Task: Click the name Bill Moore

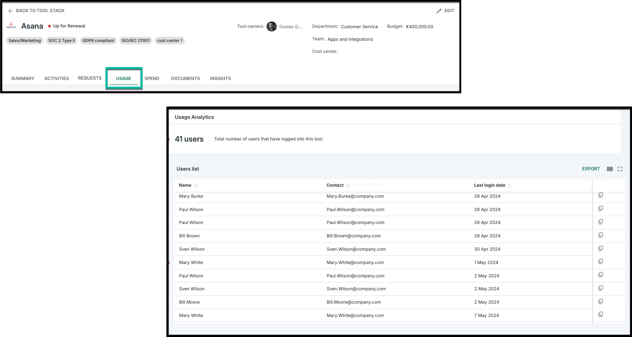Action: [x=190, y=302]
